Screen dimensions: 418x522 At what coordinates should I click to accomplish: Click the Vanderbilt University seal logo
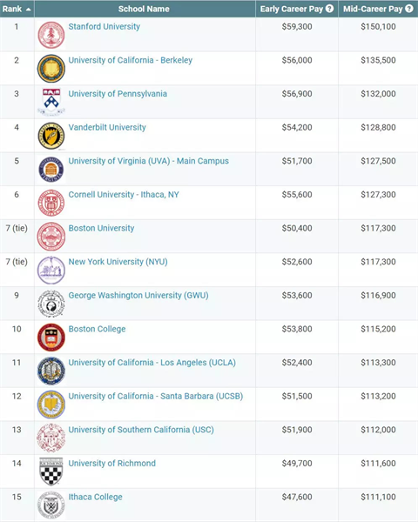click(x=51, y=136)
